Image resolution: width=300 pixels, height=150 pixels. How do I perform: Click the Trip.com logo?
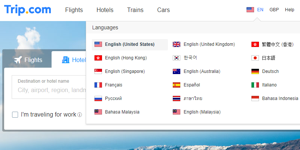[x=27, y=10]
